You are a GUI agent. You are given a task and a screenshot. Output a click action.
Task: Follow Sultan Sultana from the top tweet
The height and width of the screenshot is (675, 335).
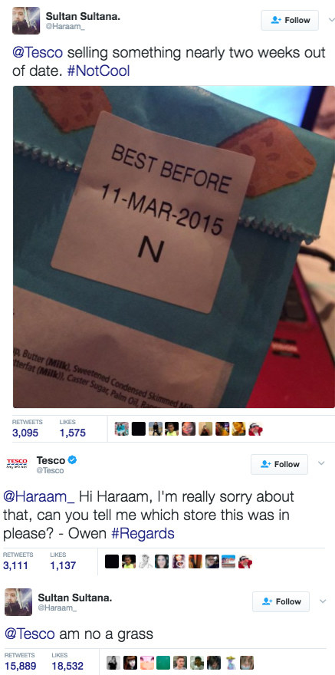pyautogui.click(x=290, y=20)
